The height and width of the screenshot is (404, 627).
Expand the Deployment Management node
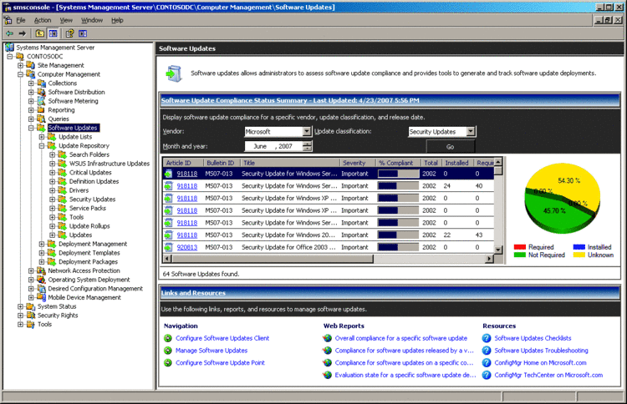pos(42,244)
